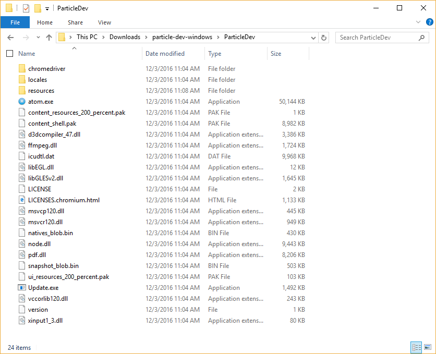
Task: Expand the chevron after particle-dev-windows
Action: (219, 37)
